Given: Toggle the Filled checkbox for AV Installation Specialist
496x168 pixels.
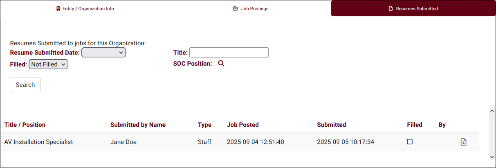Looking at the screenshot, I should coord(410,142).
